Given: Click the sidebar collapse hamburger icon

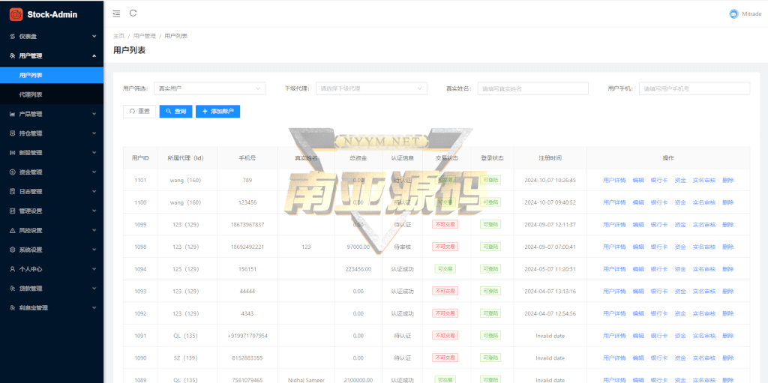Looking at the screenshot, I should coord(116,13).
